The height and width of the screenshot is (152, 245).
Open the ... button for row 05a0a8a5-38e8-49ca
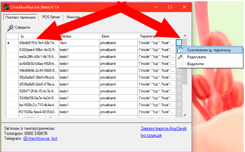[179, 77]
